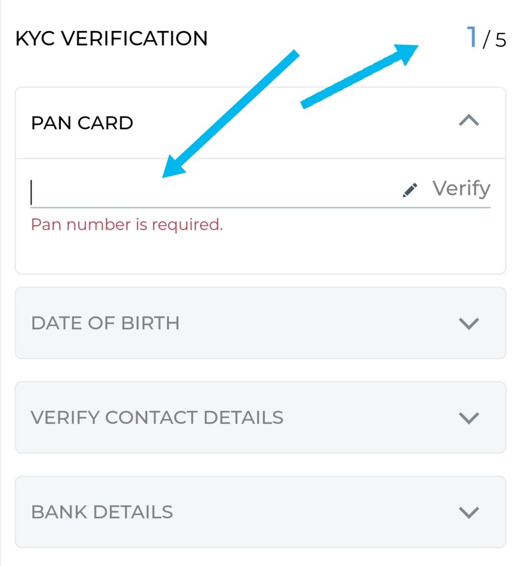Click the underline beneath the PAN input

click(x=260, y=207)
